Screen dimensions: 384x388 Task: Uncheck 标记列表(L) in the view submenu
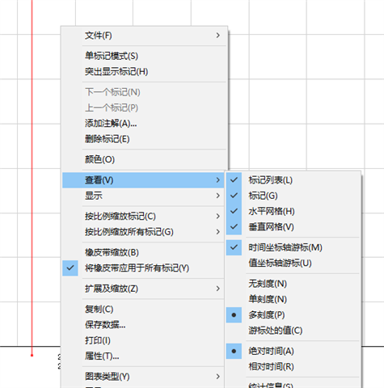(x=293, y=180)
